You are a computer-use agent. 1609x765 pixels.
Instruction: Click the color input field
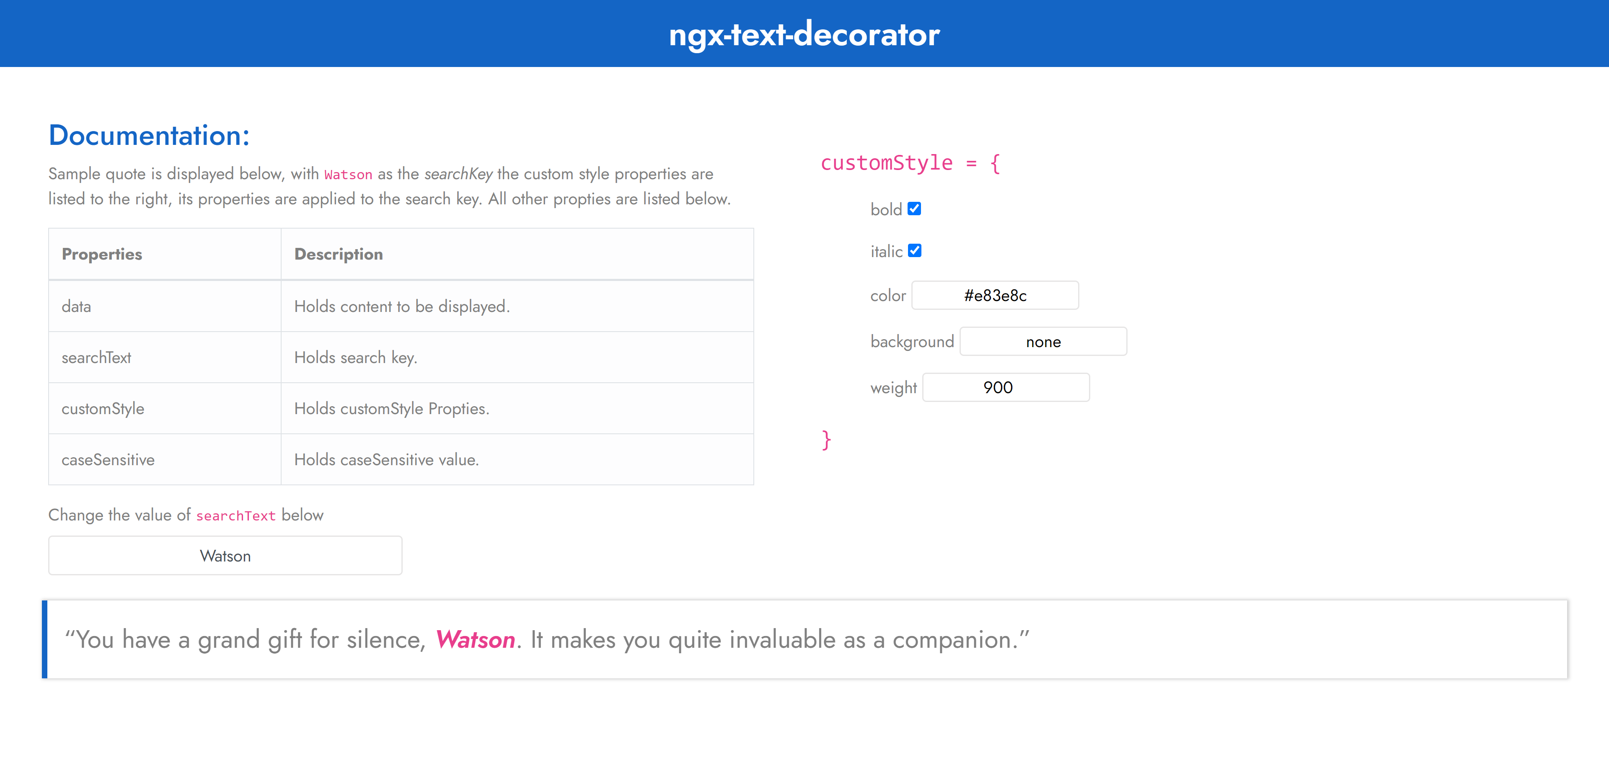pyautogui.click(x=994, y=295)
